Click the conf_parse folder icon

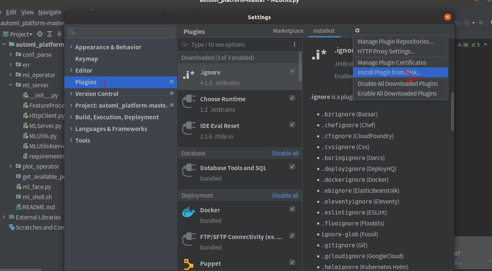click(x=18, y=55)
